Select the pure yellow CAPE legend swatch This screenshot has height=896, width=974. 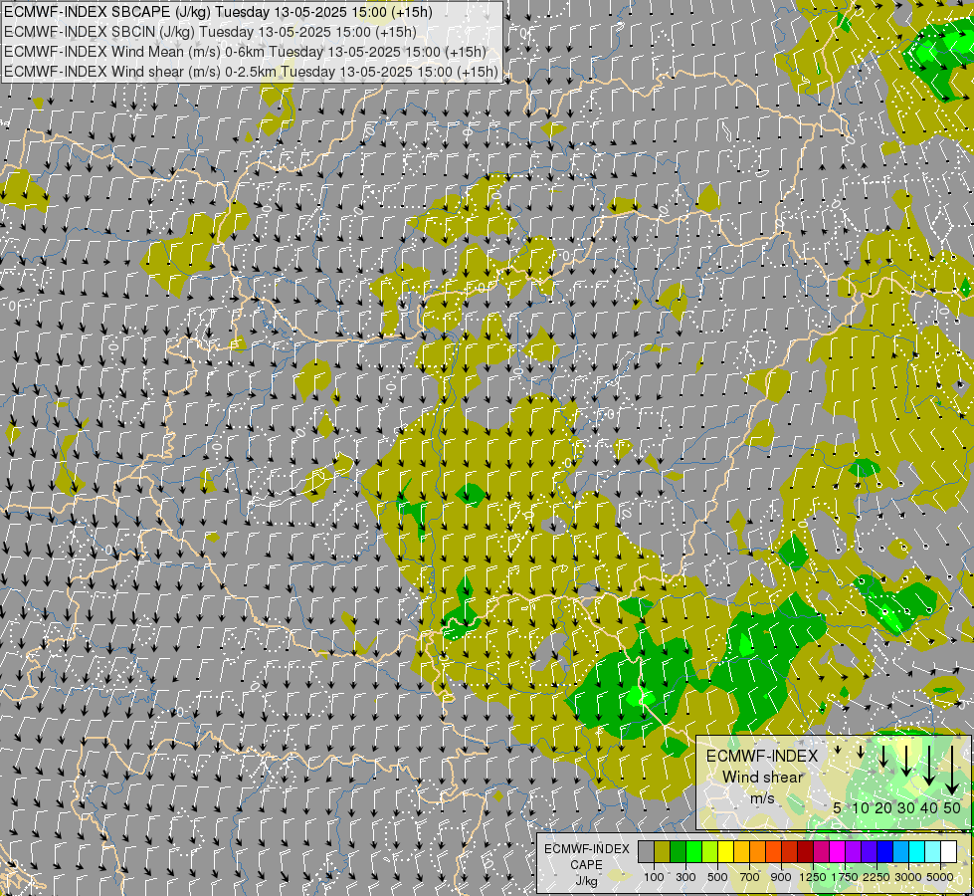pos(726,851)
